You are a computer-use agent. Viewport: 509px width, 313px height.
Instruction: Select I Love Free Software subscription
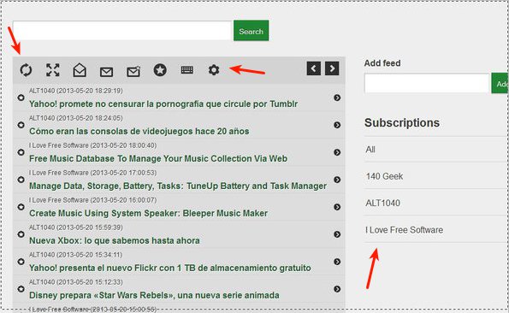[x=404, y=230]
